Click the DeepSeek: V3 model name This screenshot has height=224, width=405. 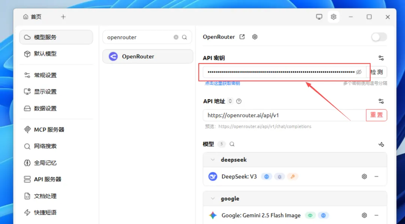pos(239,177)
